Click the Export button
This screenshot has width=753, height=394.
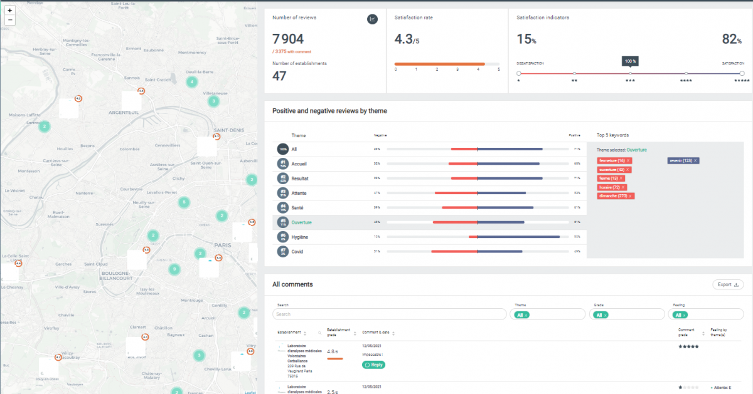(x=727, y=284)
